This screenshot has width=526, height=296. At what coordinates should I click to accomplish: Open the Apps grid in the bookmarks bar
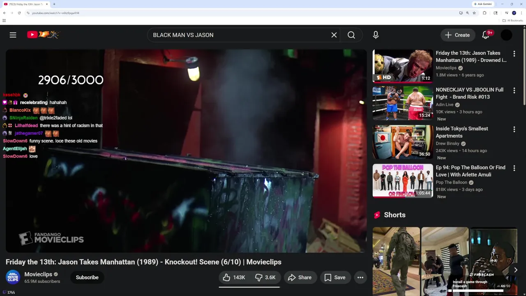5,21
